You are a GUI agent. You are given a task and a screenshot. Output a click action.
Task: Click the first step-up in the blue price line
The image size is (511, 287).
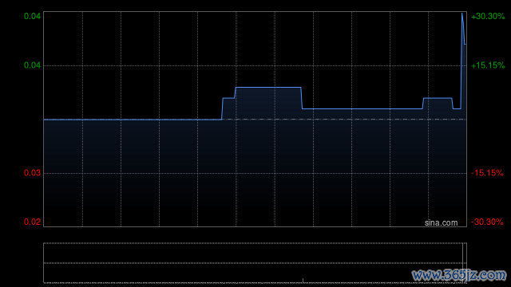[222, 108]
